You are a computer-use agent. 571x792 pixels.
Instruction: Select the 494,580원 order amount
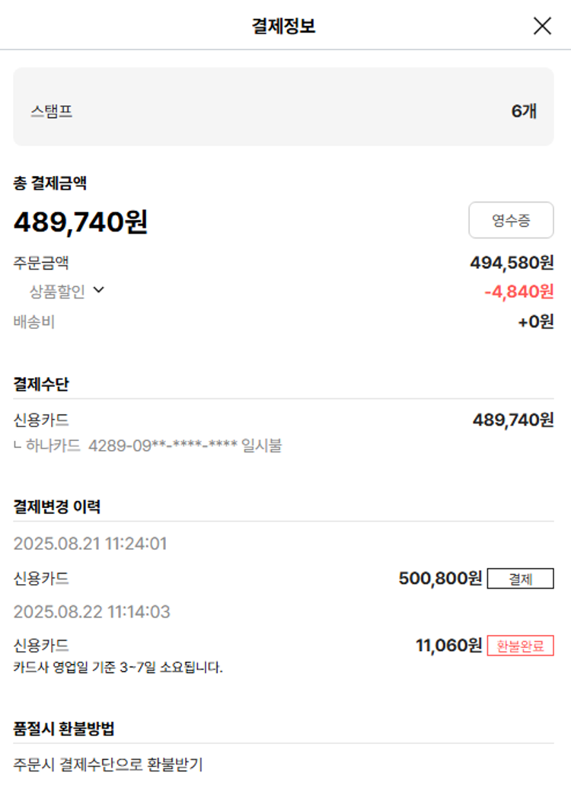(x=512, y=263)
